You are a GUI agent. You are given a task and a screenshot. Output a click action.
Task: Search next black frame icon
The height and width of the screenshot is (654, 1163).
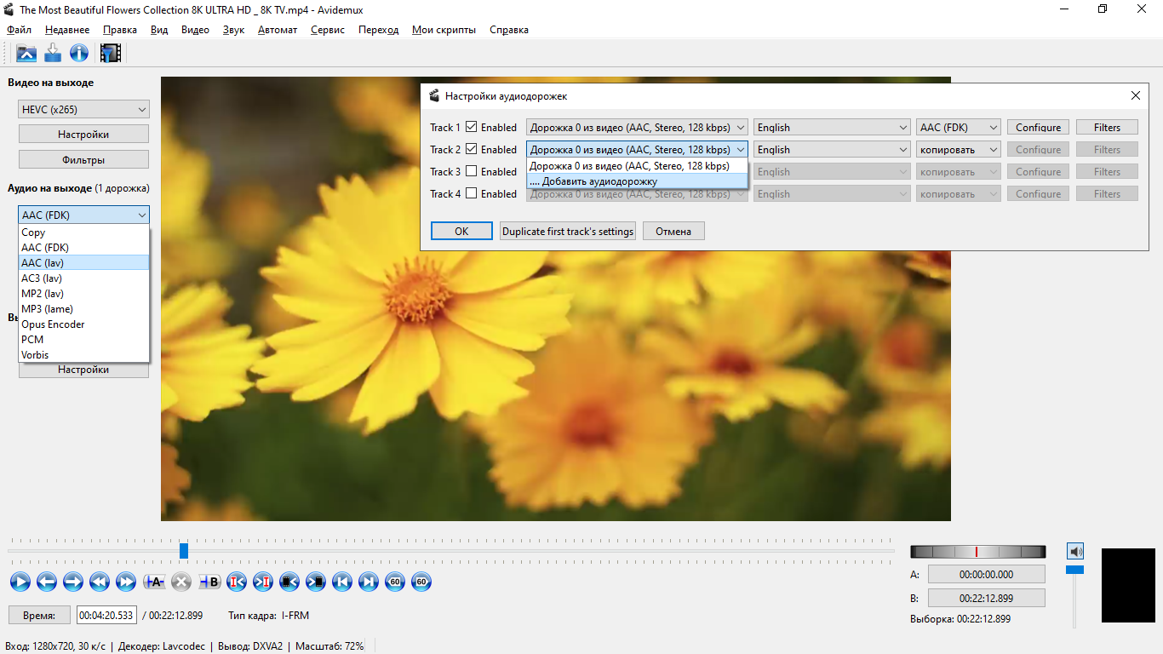pyautogui.click(x=315, y=582)
